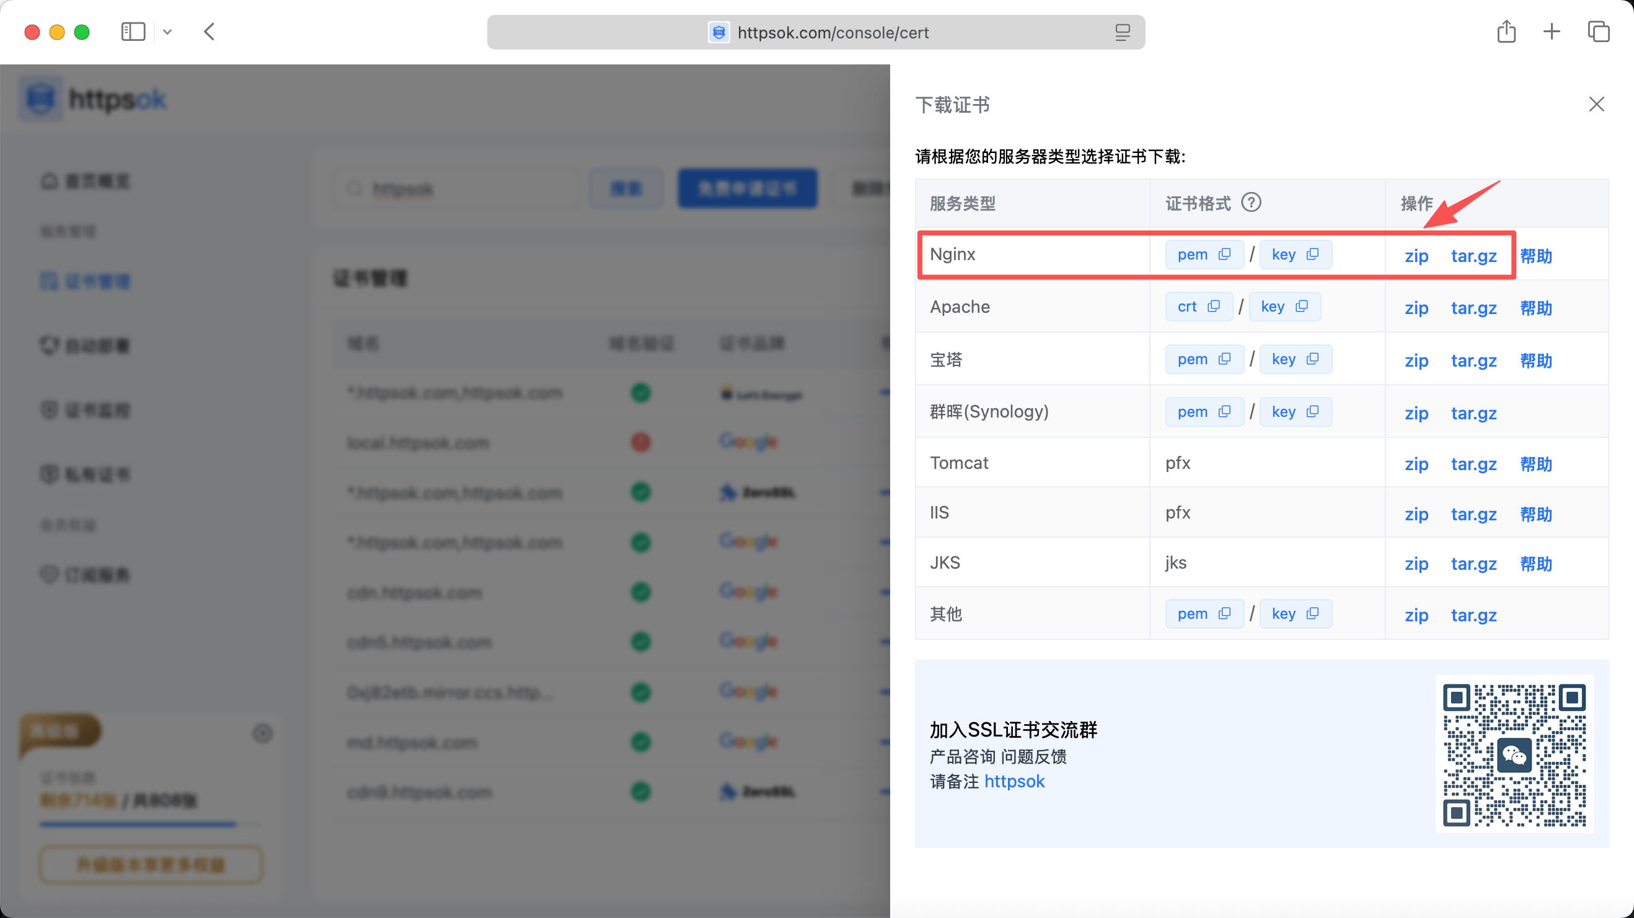Toggle the Safari sidebar
Image resolution: width=1634 pixels, height=918 pixels.
click(x=133, y=32)
